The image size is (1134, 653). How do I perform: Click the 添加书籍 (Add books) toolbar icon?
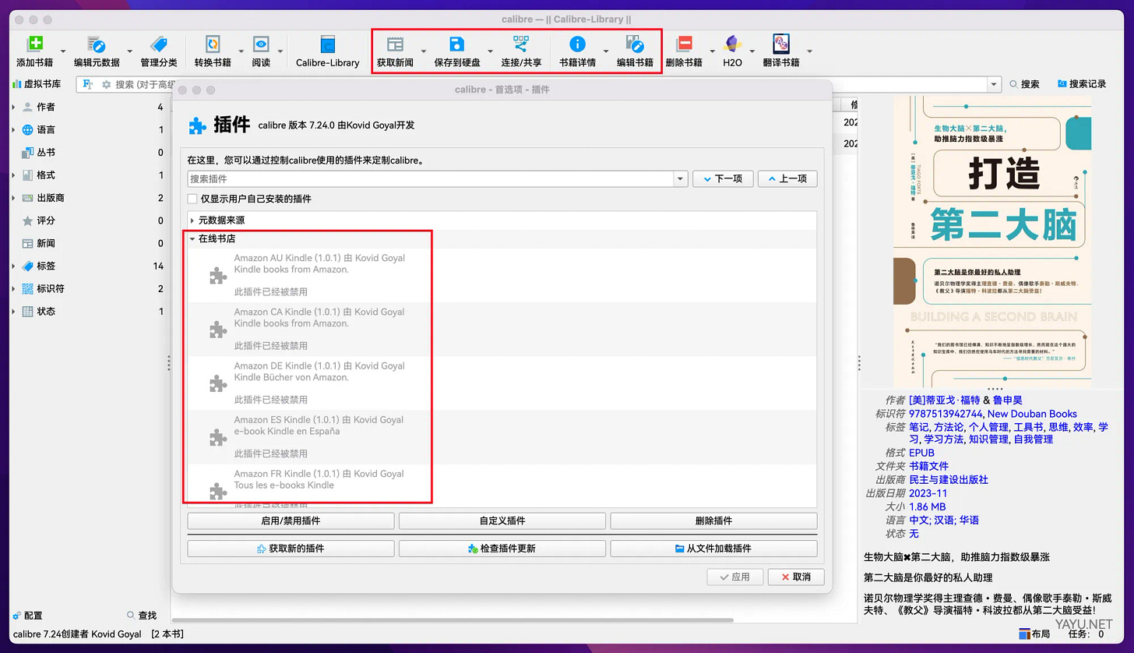[34, 44]
